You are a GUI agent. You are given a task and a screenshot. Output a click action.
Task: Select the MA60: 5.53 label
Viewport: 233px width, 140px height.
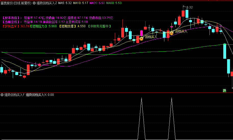click(114, 3)
